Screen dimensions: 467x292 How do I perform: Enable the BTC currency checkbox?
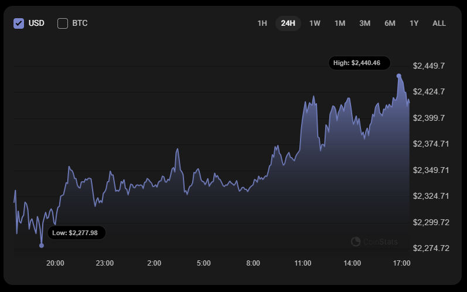[x=63, y=23]
